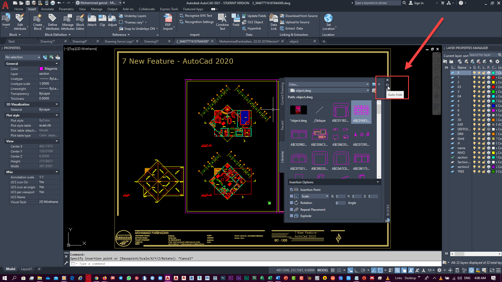Select the Combine Text tool
The image size is (502, 282).
pos(222,22)
